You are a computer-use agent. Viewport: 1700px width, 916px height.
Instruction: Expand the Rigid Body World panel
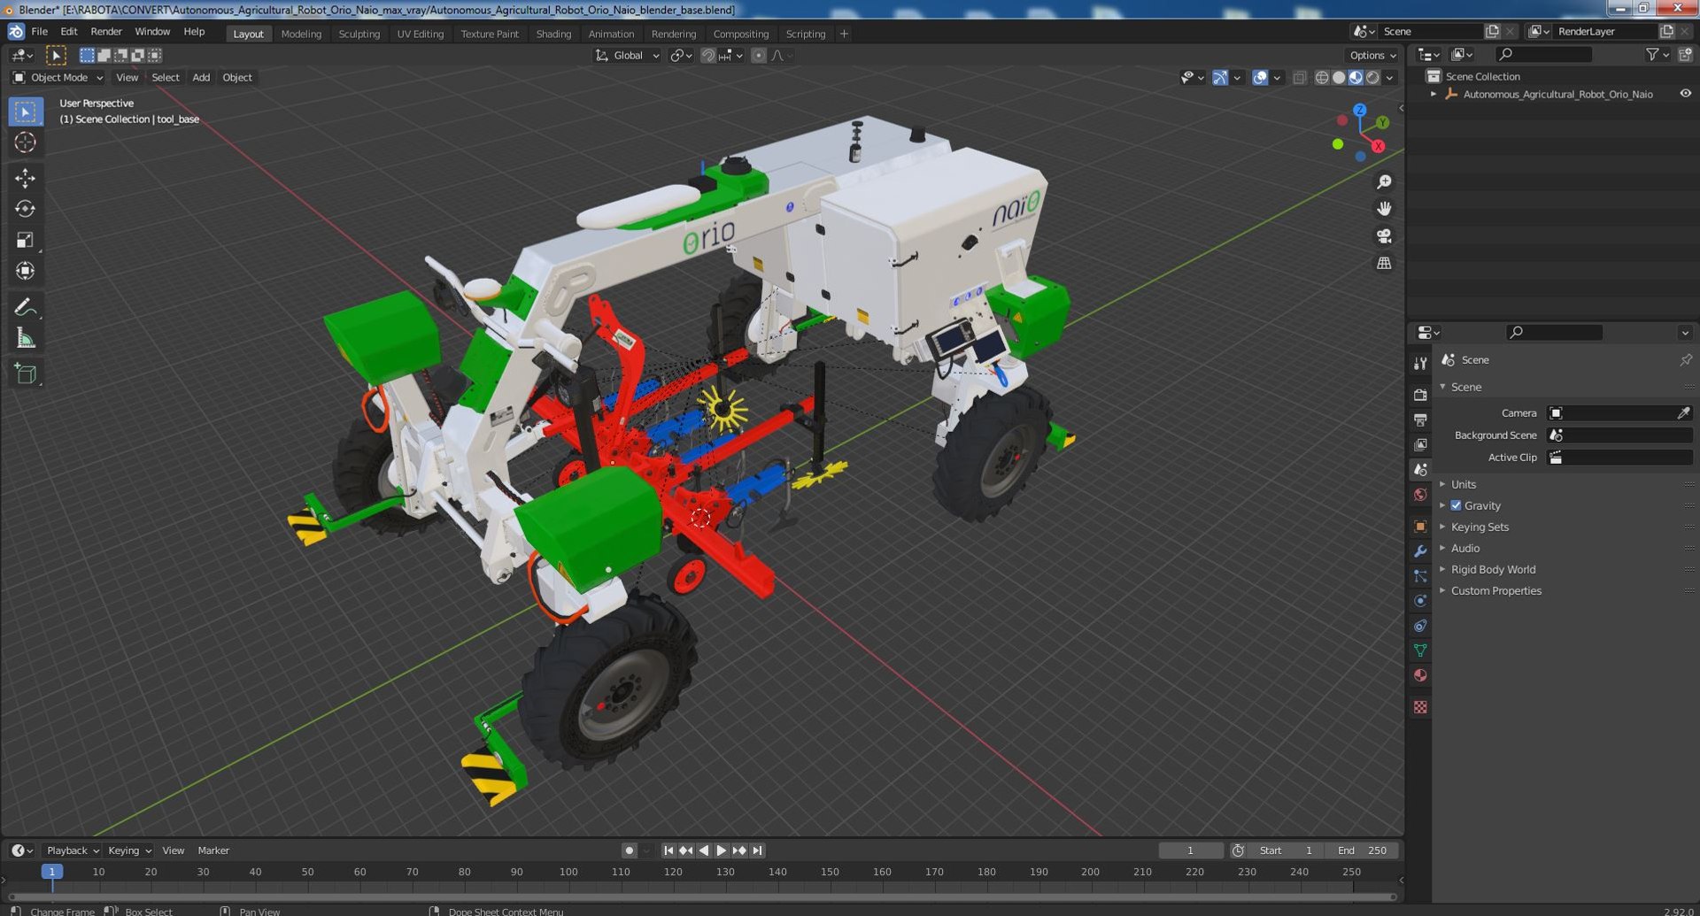click(1493, 569)
